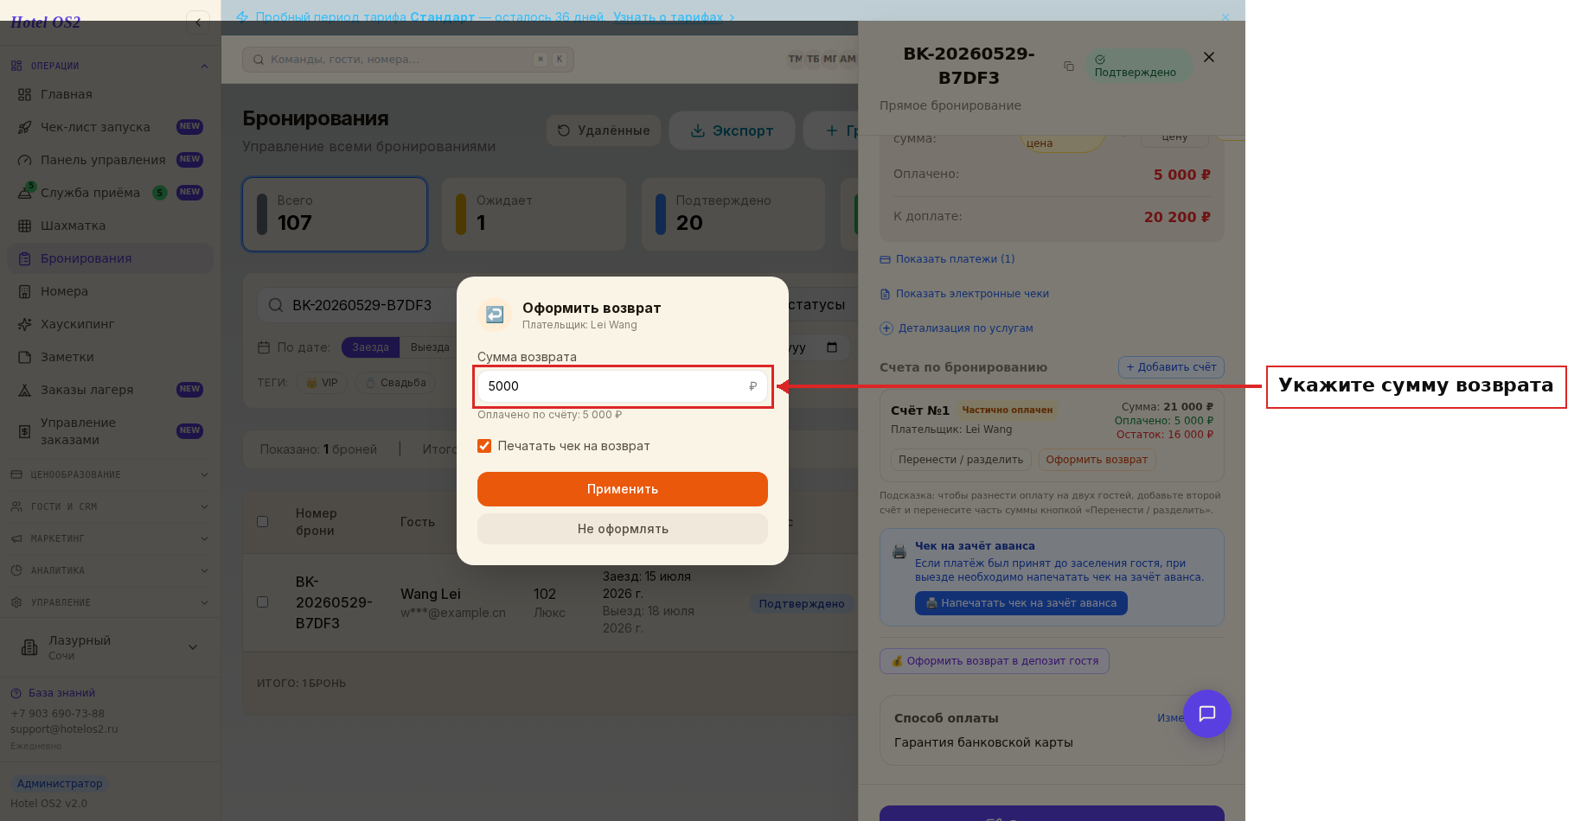
Task: Click the Заметки sidebar icon
Action: (x=25, y=357)
